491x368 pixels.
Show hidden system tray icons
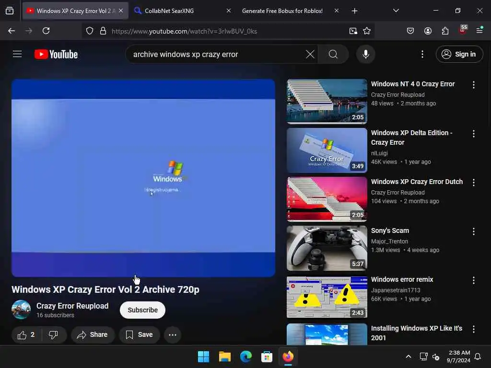pyautogui.click(x=409, y=356)
